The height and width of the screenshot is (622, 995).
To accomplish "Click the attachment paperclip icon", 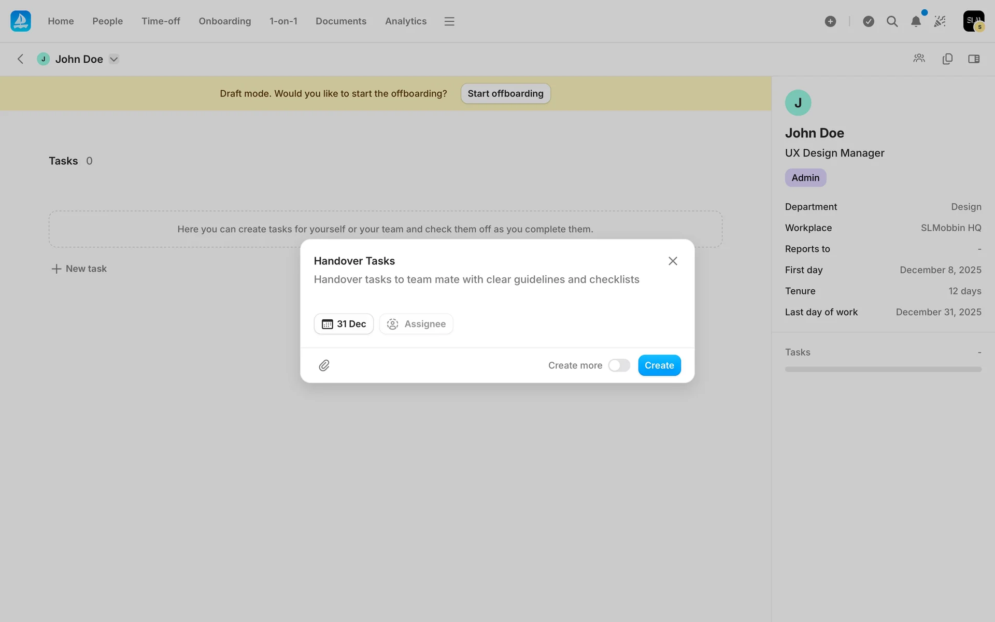I will click(x=324, y=365).
